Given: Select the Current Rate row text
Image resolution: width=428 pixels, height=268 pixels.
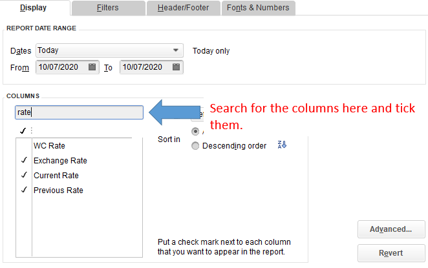Looking at the screenshot, I should tap(56, 175).
